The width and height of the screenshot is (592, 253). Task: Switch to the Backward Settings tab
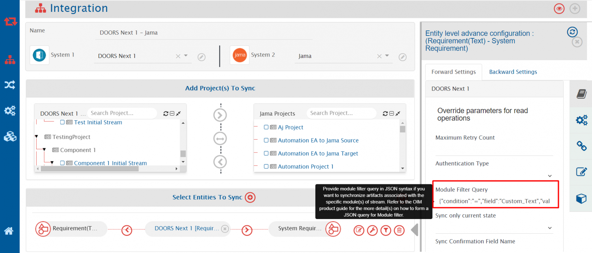coord(513,72)
